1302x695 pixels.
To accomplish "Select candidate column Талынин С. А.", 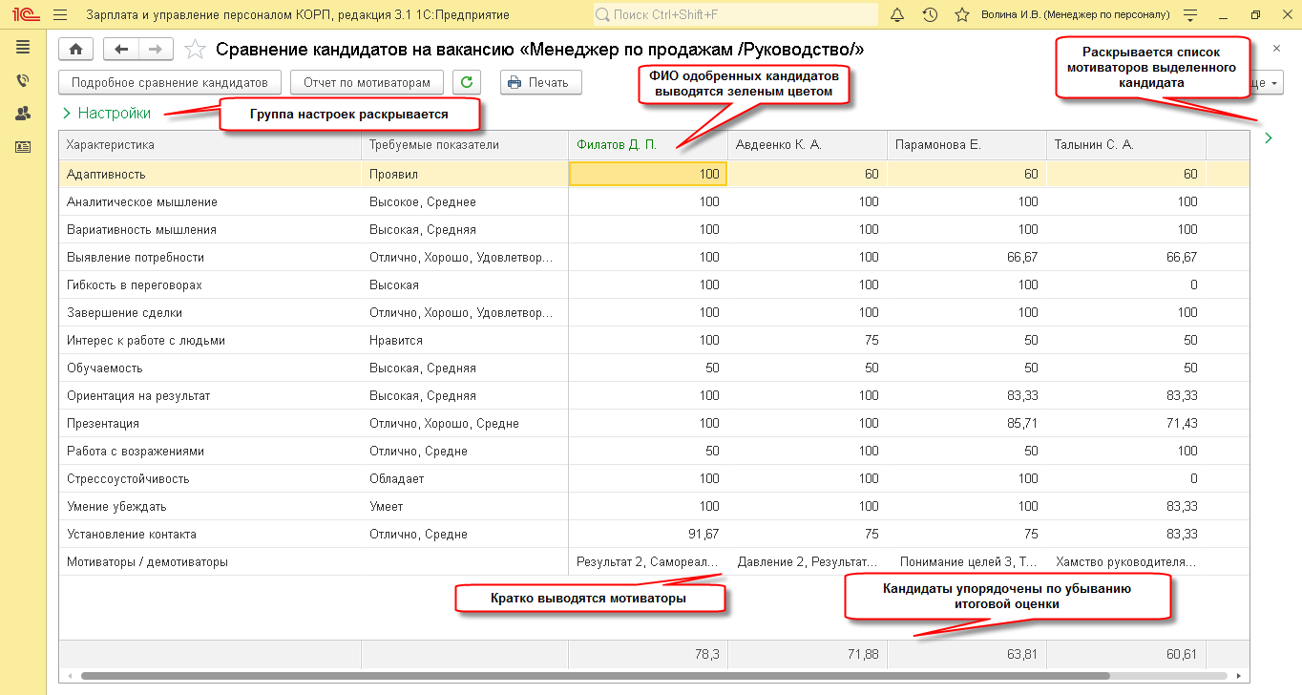I will (1126, 145).
